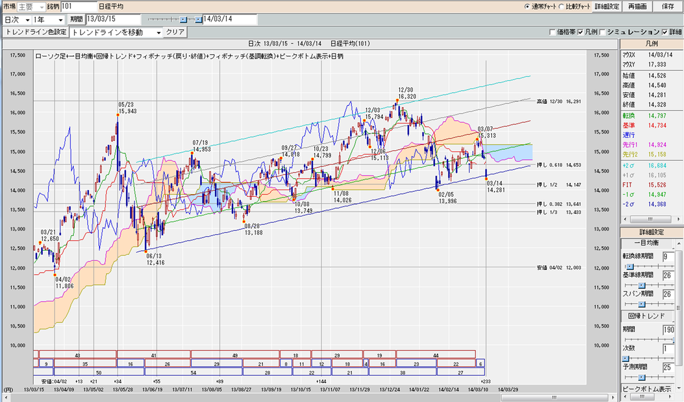Click the トレンドライン色設定 button
This screenshot has width=684, height=402.
pyautogui.click(x=35, y=32)
